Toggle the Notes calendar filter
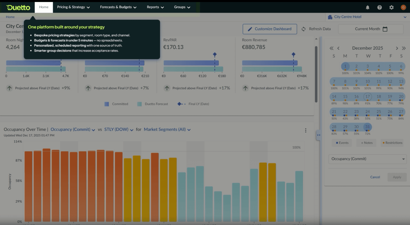The image size is (410, 225). [x=366, y=143]
